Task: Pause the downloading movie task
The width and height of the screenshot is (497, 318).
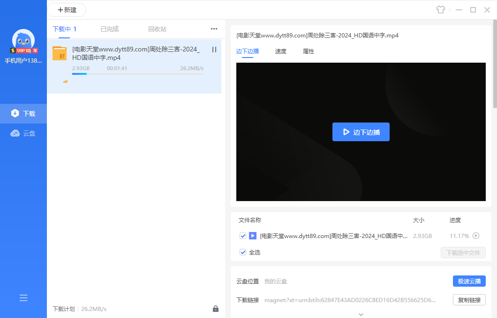Action: coord(214,50)
